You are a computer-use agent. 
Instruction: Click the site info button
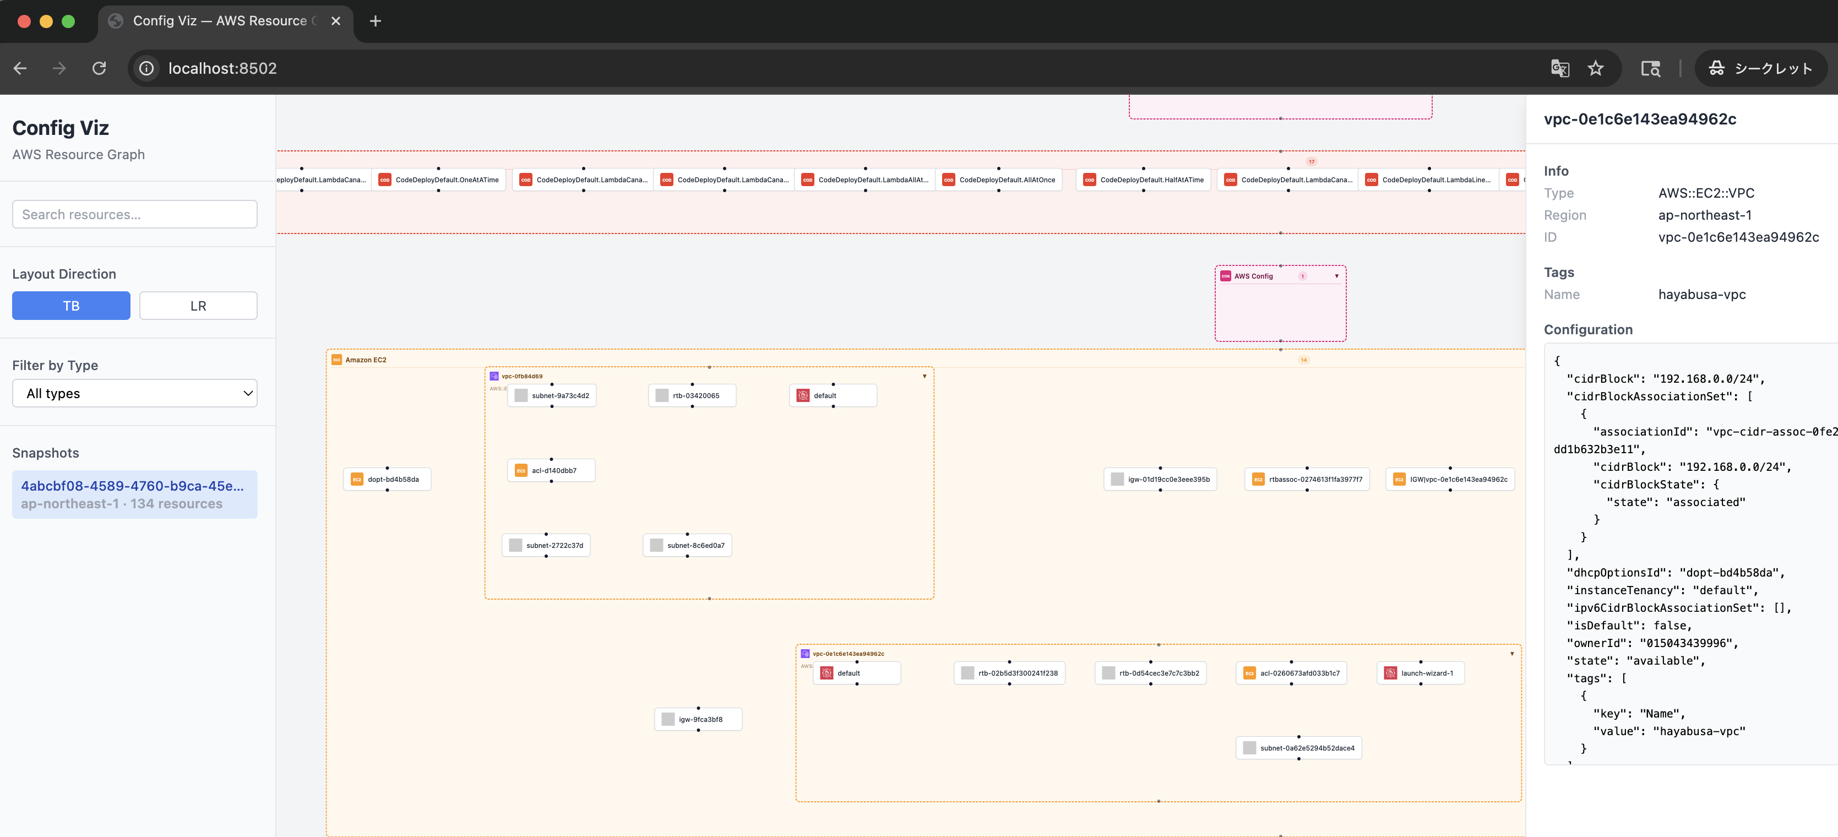[146, 68]
